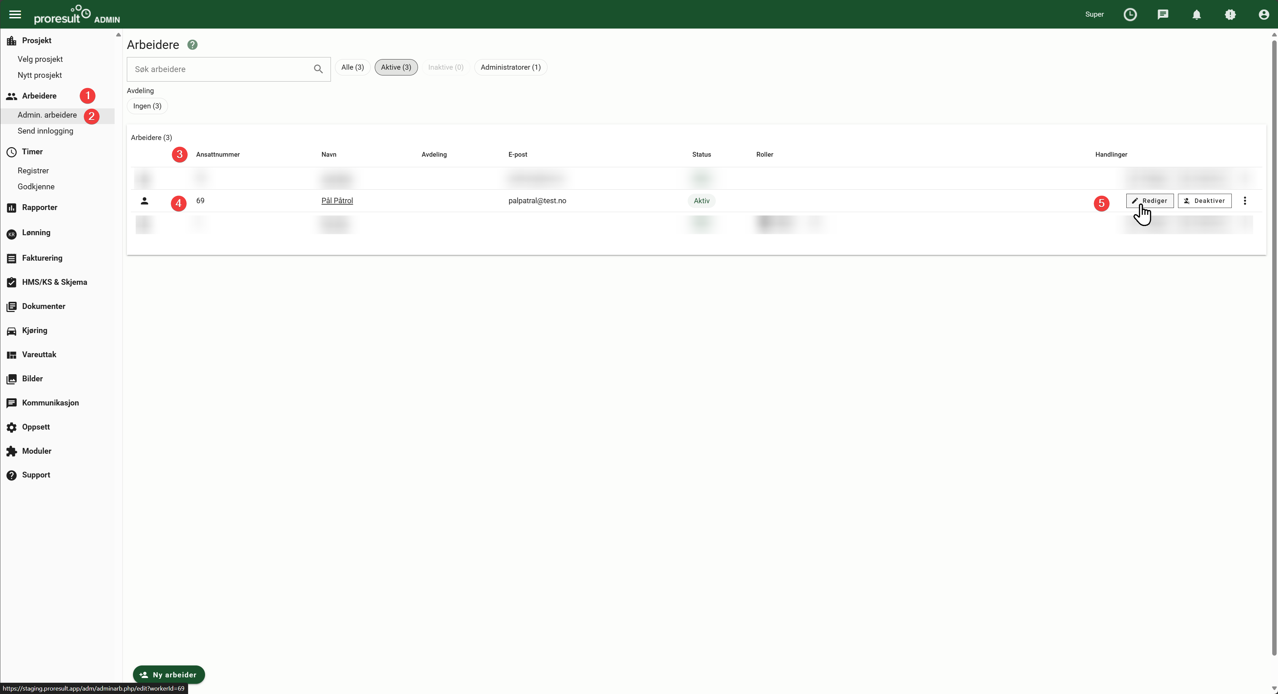Screen dimensions: 1278x694
Task: Expand the Timer menu section
Action: (x=32, y=152)
